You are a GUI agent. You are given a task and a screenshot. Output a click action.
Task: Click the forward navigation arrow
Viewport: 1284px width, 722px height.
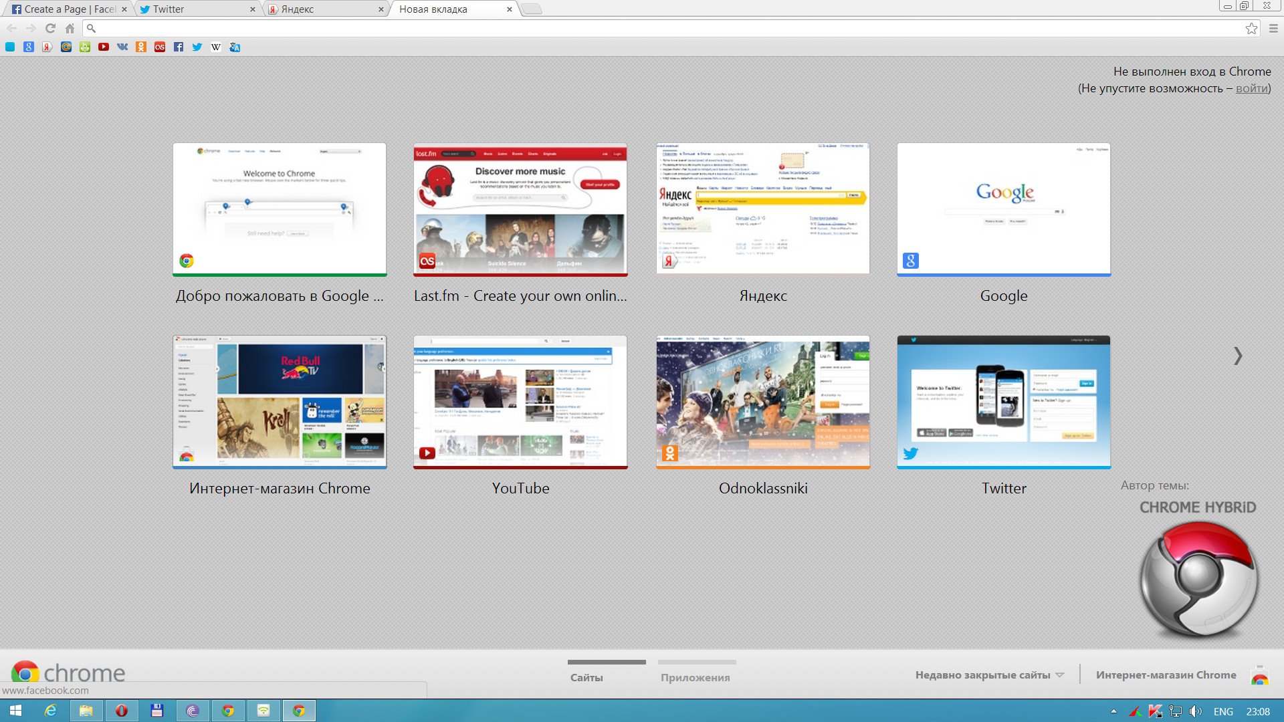(x=31, y=28)
